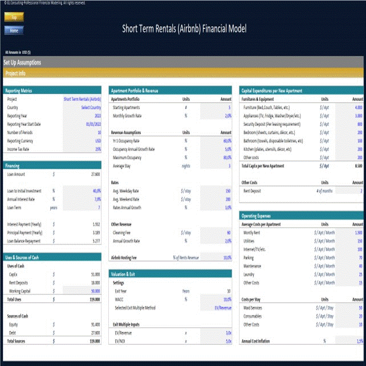Select the Utilities 150 cell
Image resolution: width=366 pixels, height=366 pixels.
tap(349, 241)
